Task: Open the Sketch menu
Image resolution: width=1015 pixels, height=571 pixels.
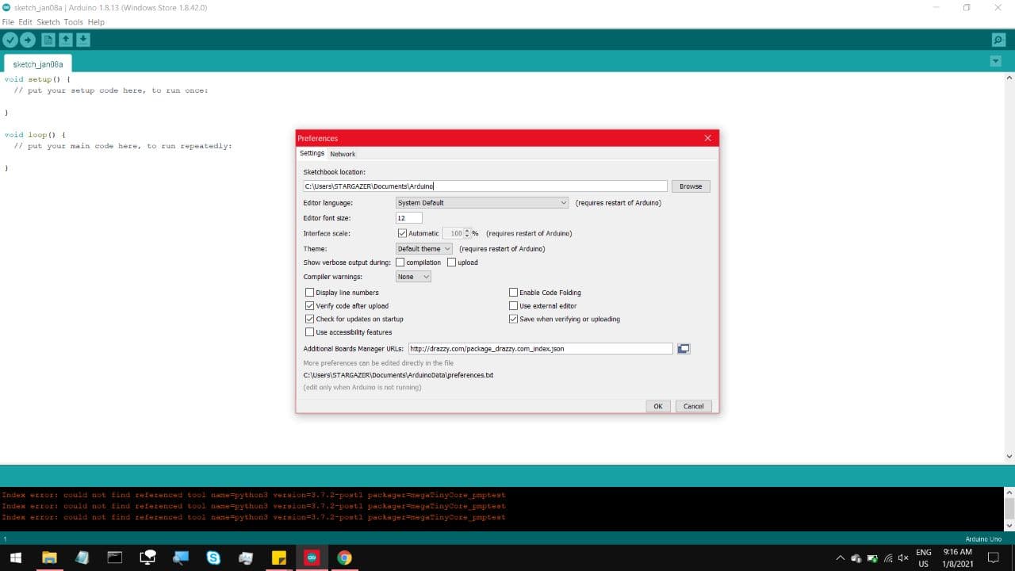Action: click(48, 22)
